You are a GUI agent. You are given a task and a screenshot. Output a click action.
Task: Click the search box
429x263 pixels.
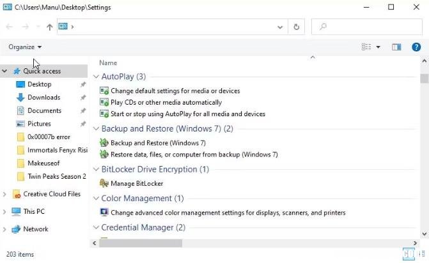(x=366, y=27)
